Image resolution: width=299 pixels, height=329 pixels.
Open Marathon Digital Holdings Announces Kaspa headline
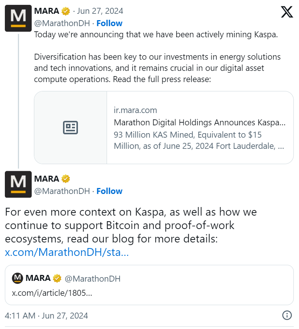pyautogui.click(x=199, y=122)
